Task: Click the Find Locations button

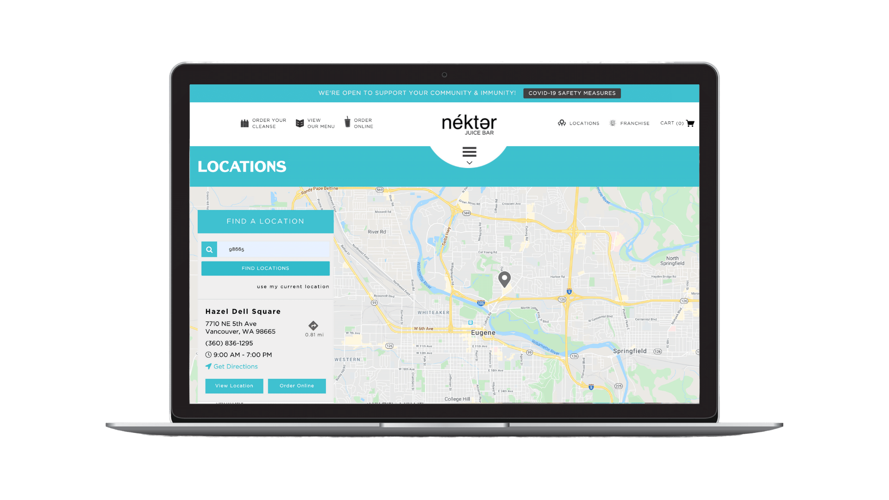Action: [x=265, y=268]
